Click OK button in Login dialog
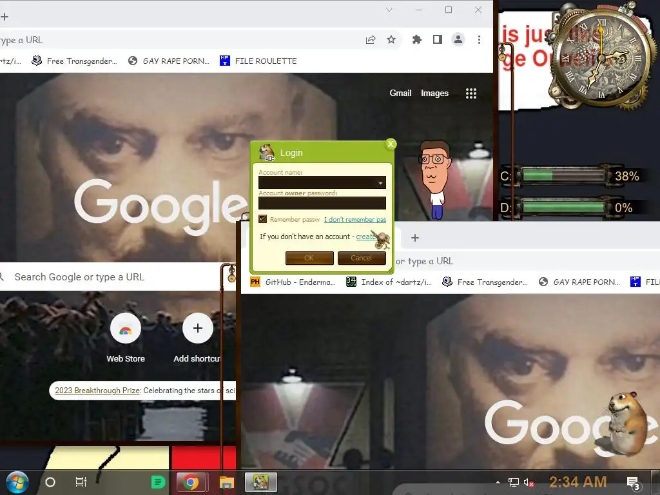This screenshot has width=660, height=495. point(309,258)
